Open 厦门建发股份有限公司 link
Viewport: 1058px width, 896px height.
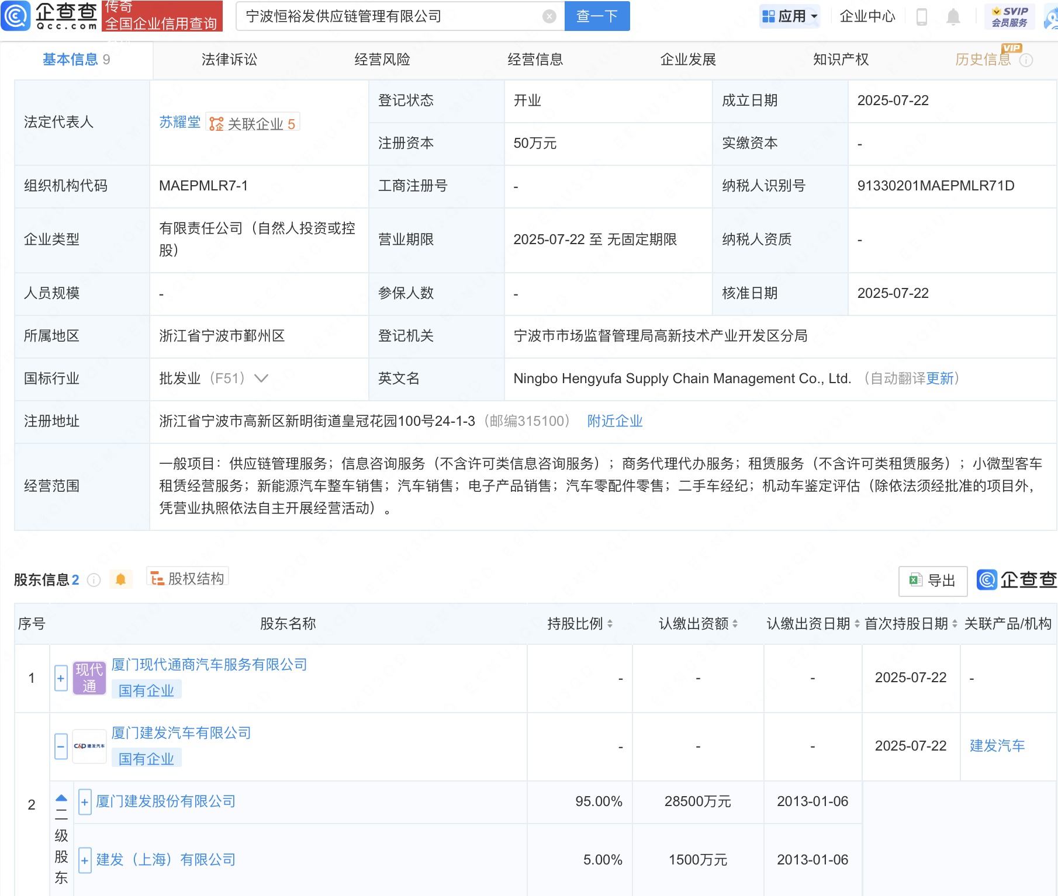click(x=166, y=801)
